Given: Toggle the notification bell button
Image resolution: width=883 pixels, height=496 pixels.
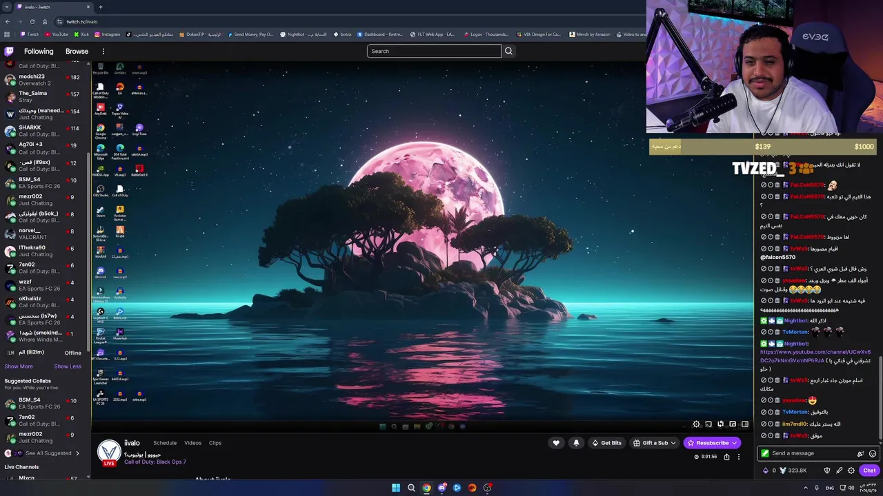Looking at the screenshot, I should [576, 443].
